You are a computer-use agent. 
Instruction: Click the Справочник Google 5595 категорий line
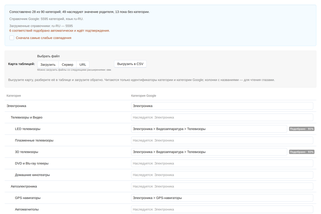click(x=46, y=19)
